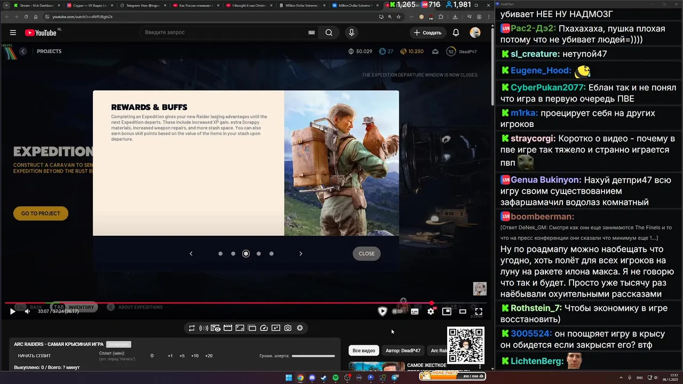
Task: Take a screenshot with the camera icon
Action: coord(288,328)
